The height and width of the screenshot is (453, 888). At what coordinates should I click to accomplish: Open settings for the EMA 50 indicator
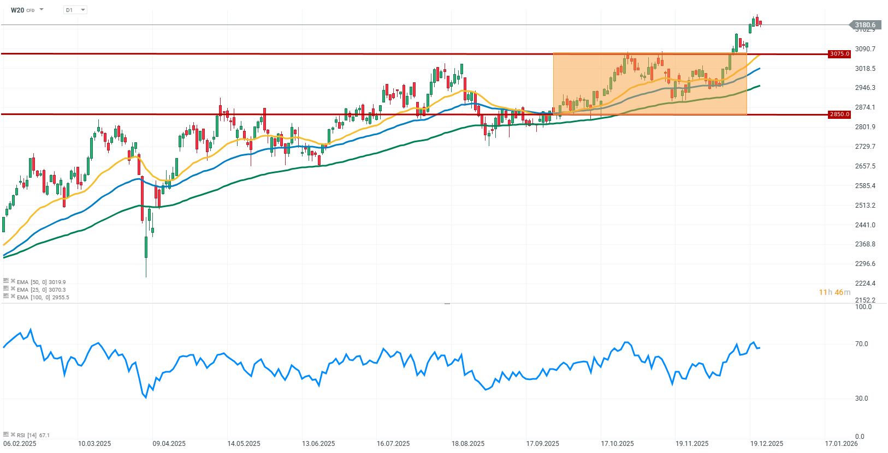pos(6,281)
